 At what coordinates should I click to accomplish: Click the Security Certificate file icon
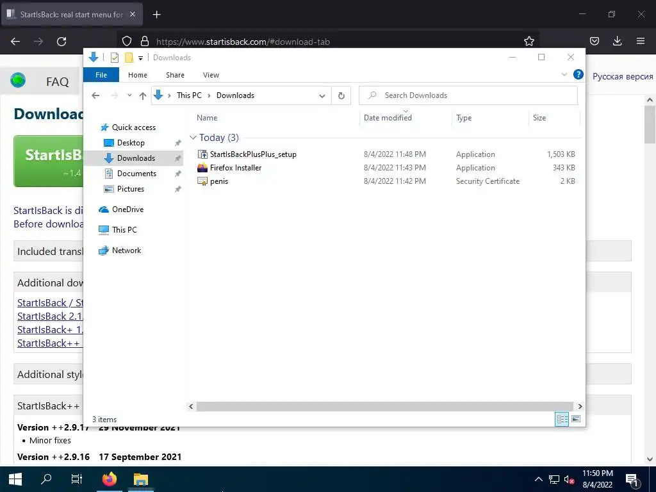point(202,181)
